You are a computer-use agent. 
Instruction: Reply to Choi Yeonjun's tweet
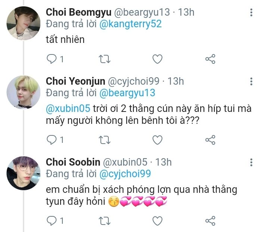pyautogui.click(x=52, y=140)
